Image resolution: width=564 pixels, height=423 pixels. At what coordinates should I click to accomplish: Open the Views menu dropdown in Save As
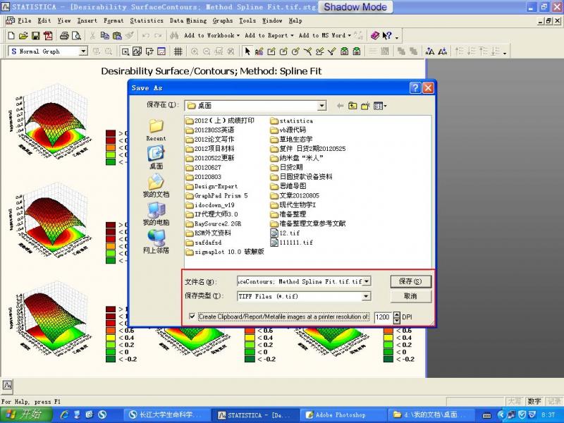(380, 106)
